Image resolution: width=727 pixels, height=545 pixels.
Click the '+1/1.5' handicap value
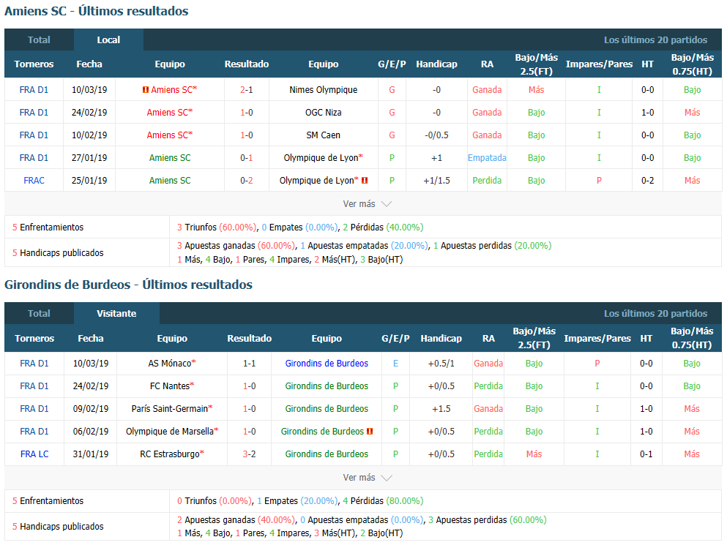(437, 181)
